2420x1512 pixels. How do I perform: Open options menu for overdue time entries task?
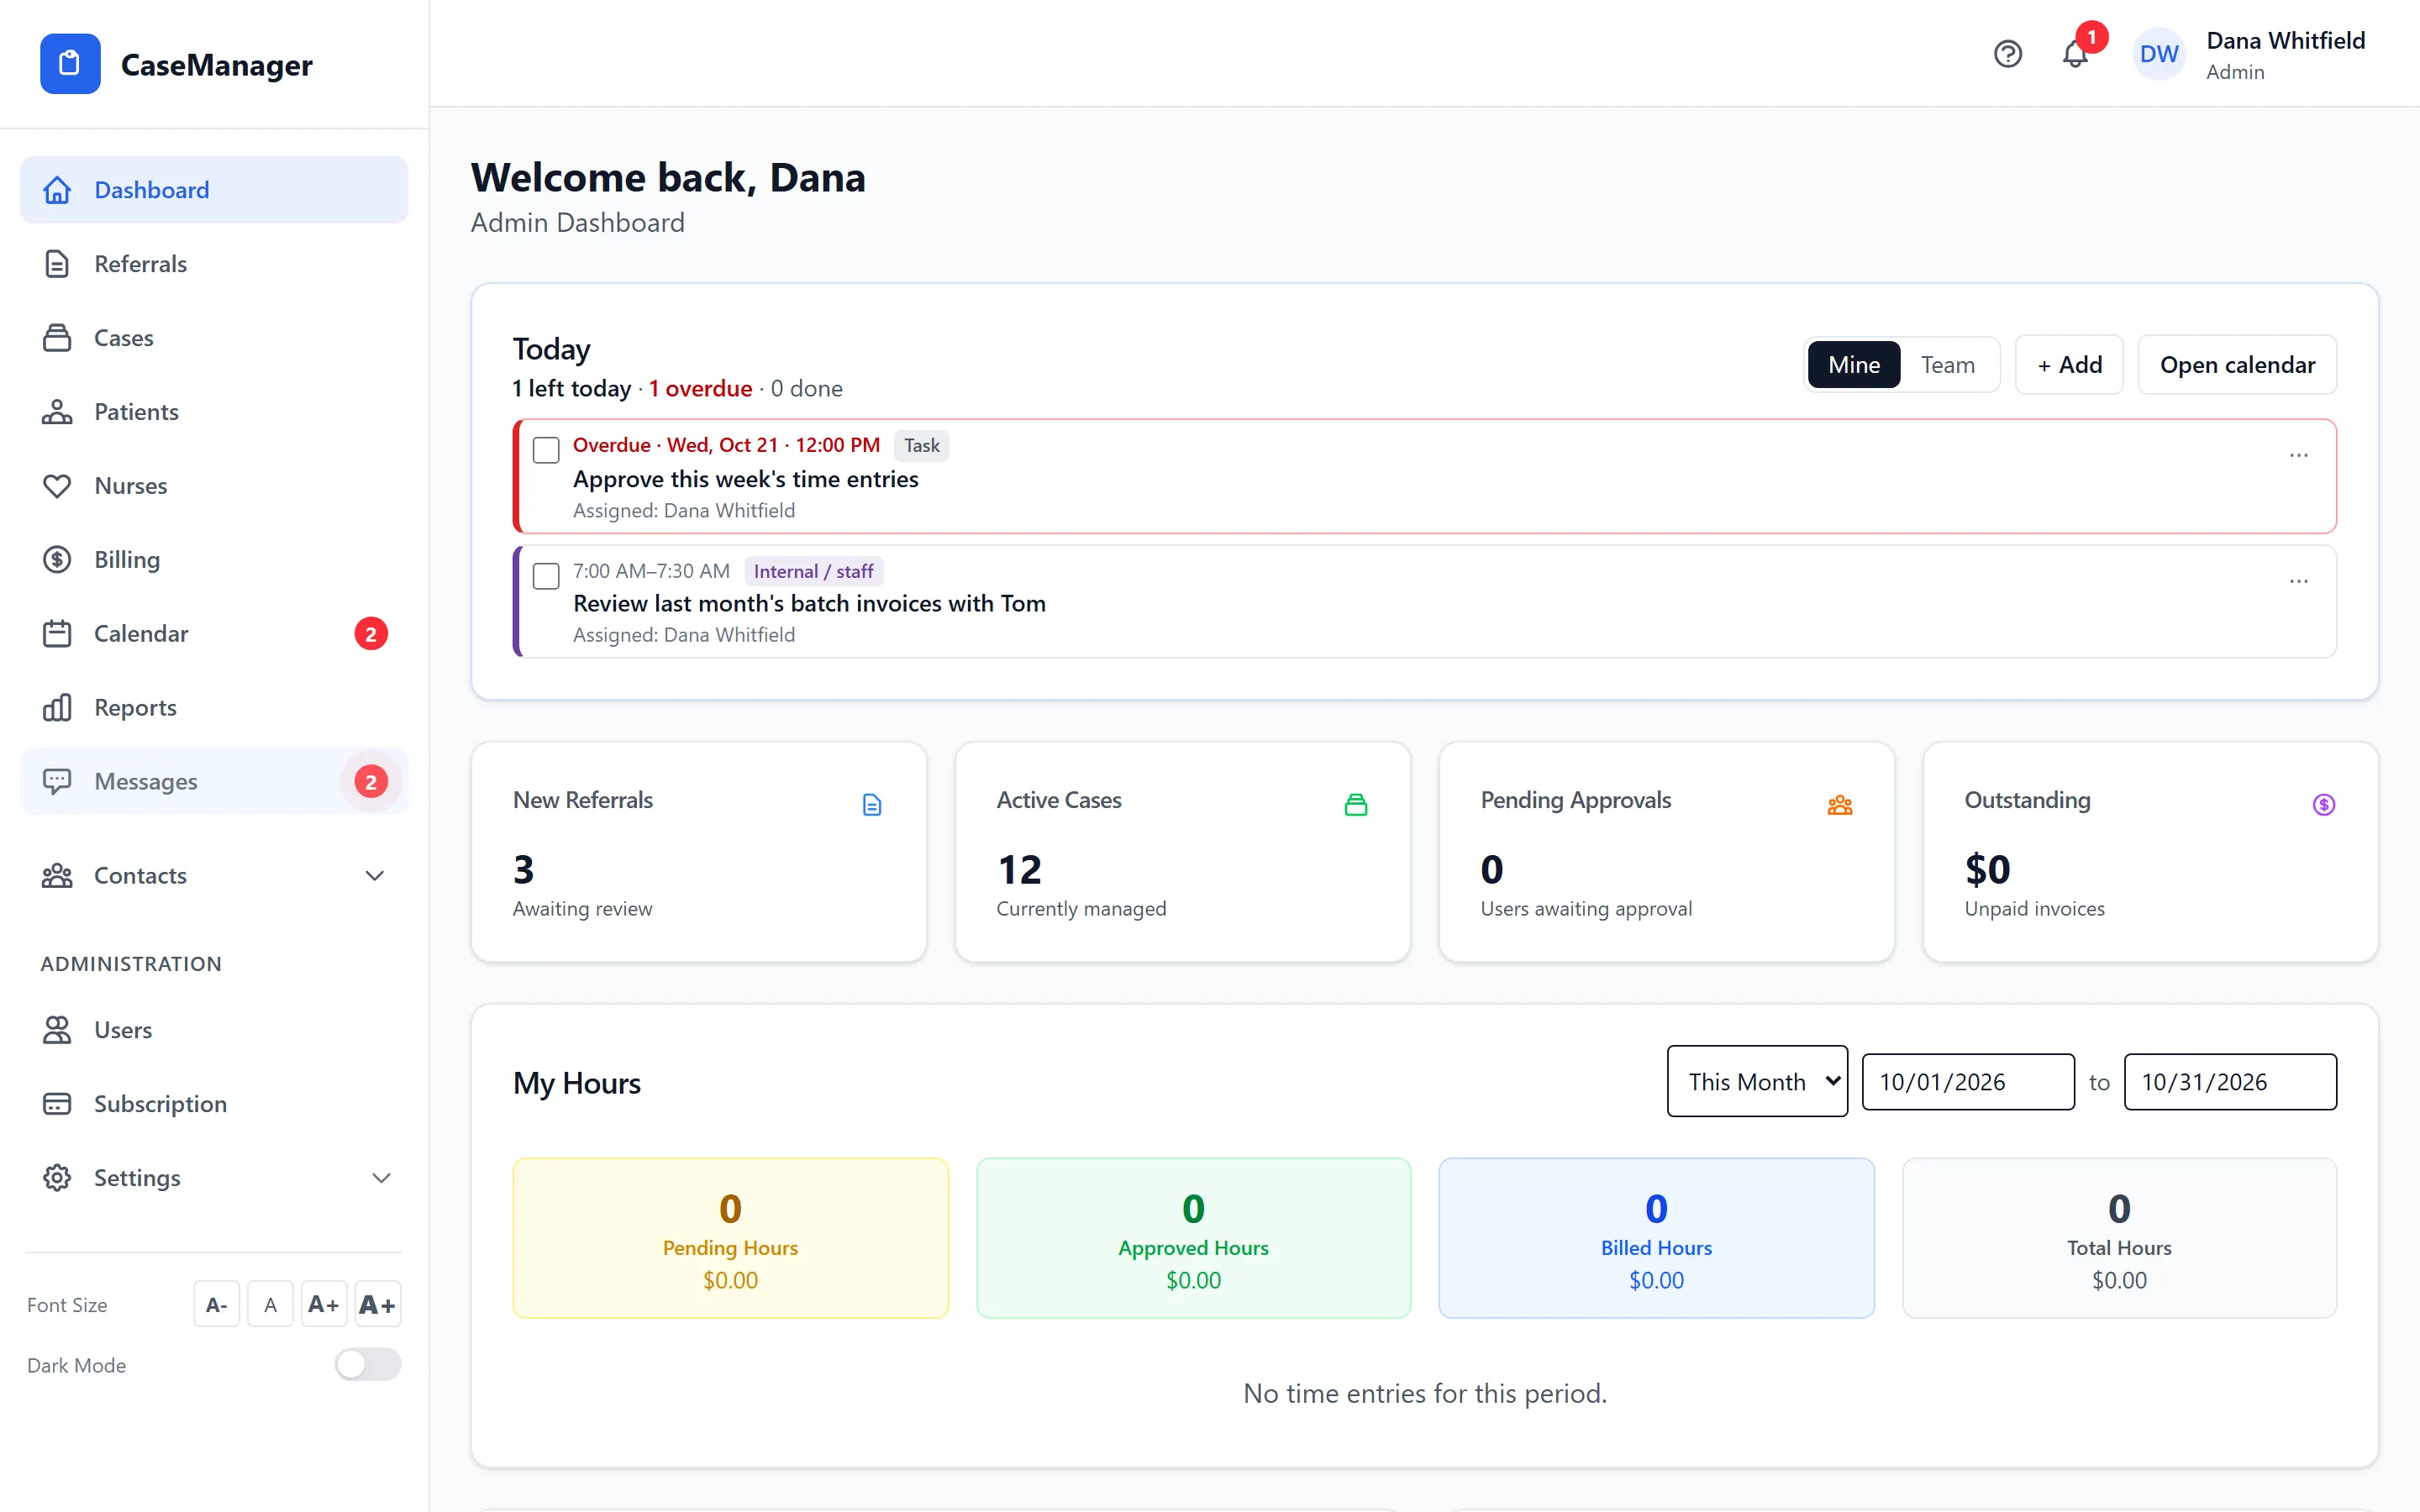point(2299,455)
